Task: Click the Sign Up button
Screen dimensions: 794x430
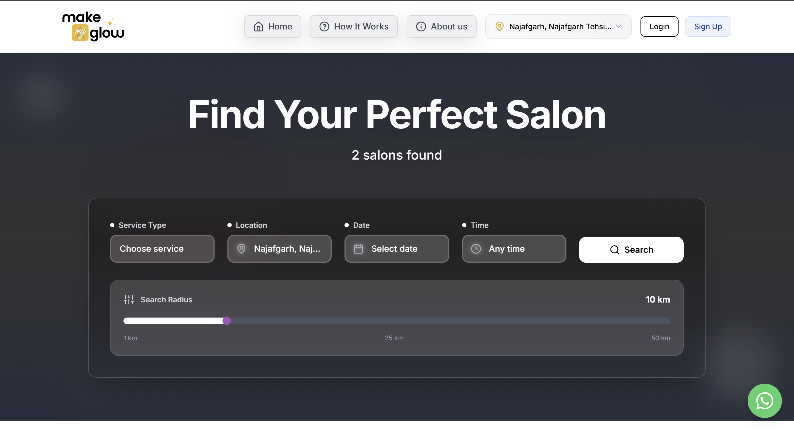Action: (708, 27)
